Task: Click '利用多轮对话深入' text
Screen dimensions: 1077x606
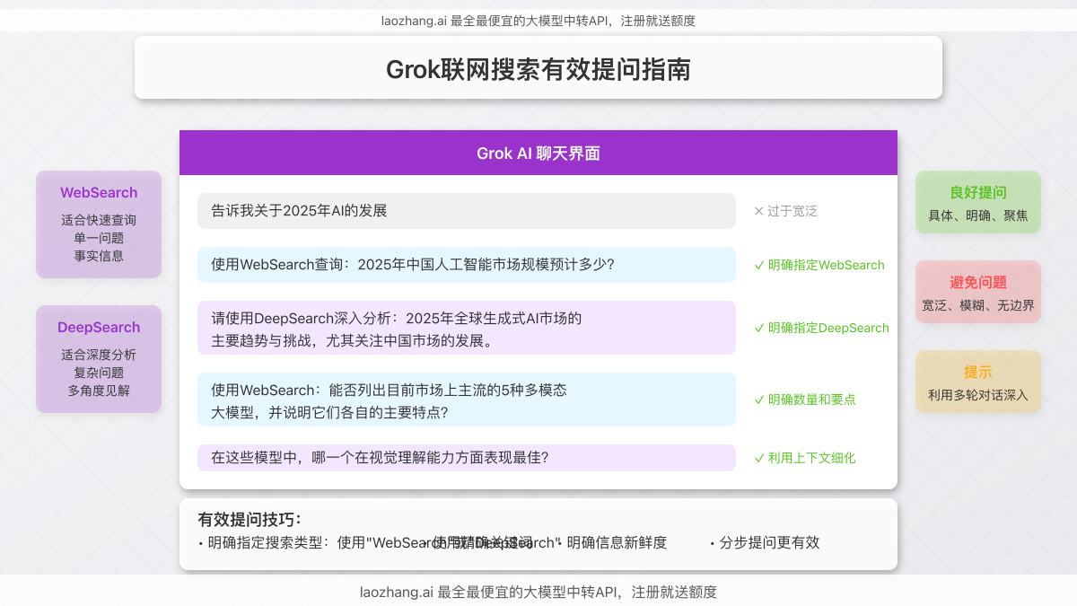Action: click(x=978, y=395)
